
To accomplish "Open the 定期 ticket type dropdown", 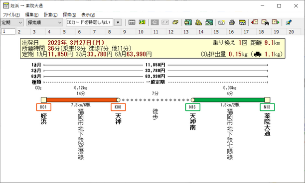I will pos(12,22).
